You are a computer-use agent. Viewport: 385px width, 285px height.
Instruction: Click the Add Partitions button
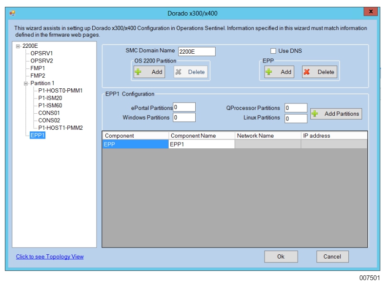(336, 114)
